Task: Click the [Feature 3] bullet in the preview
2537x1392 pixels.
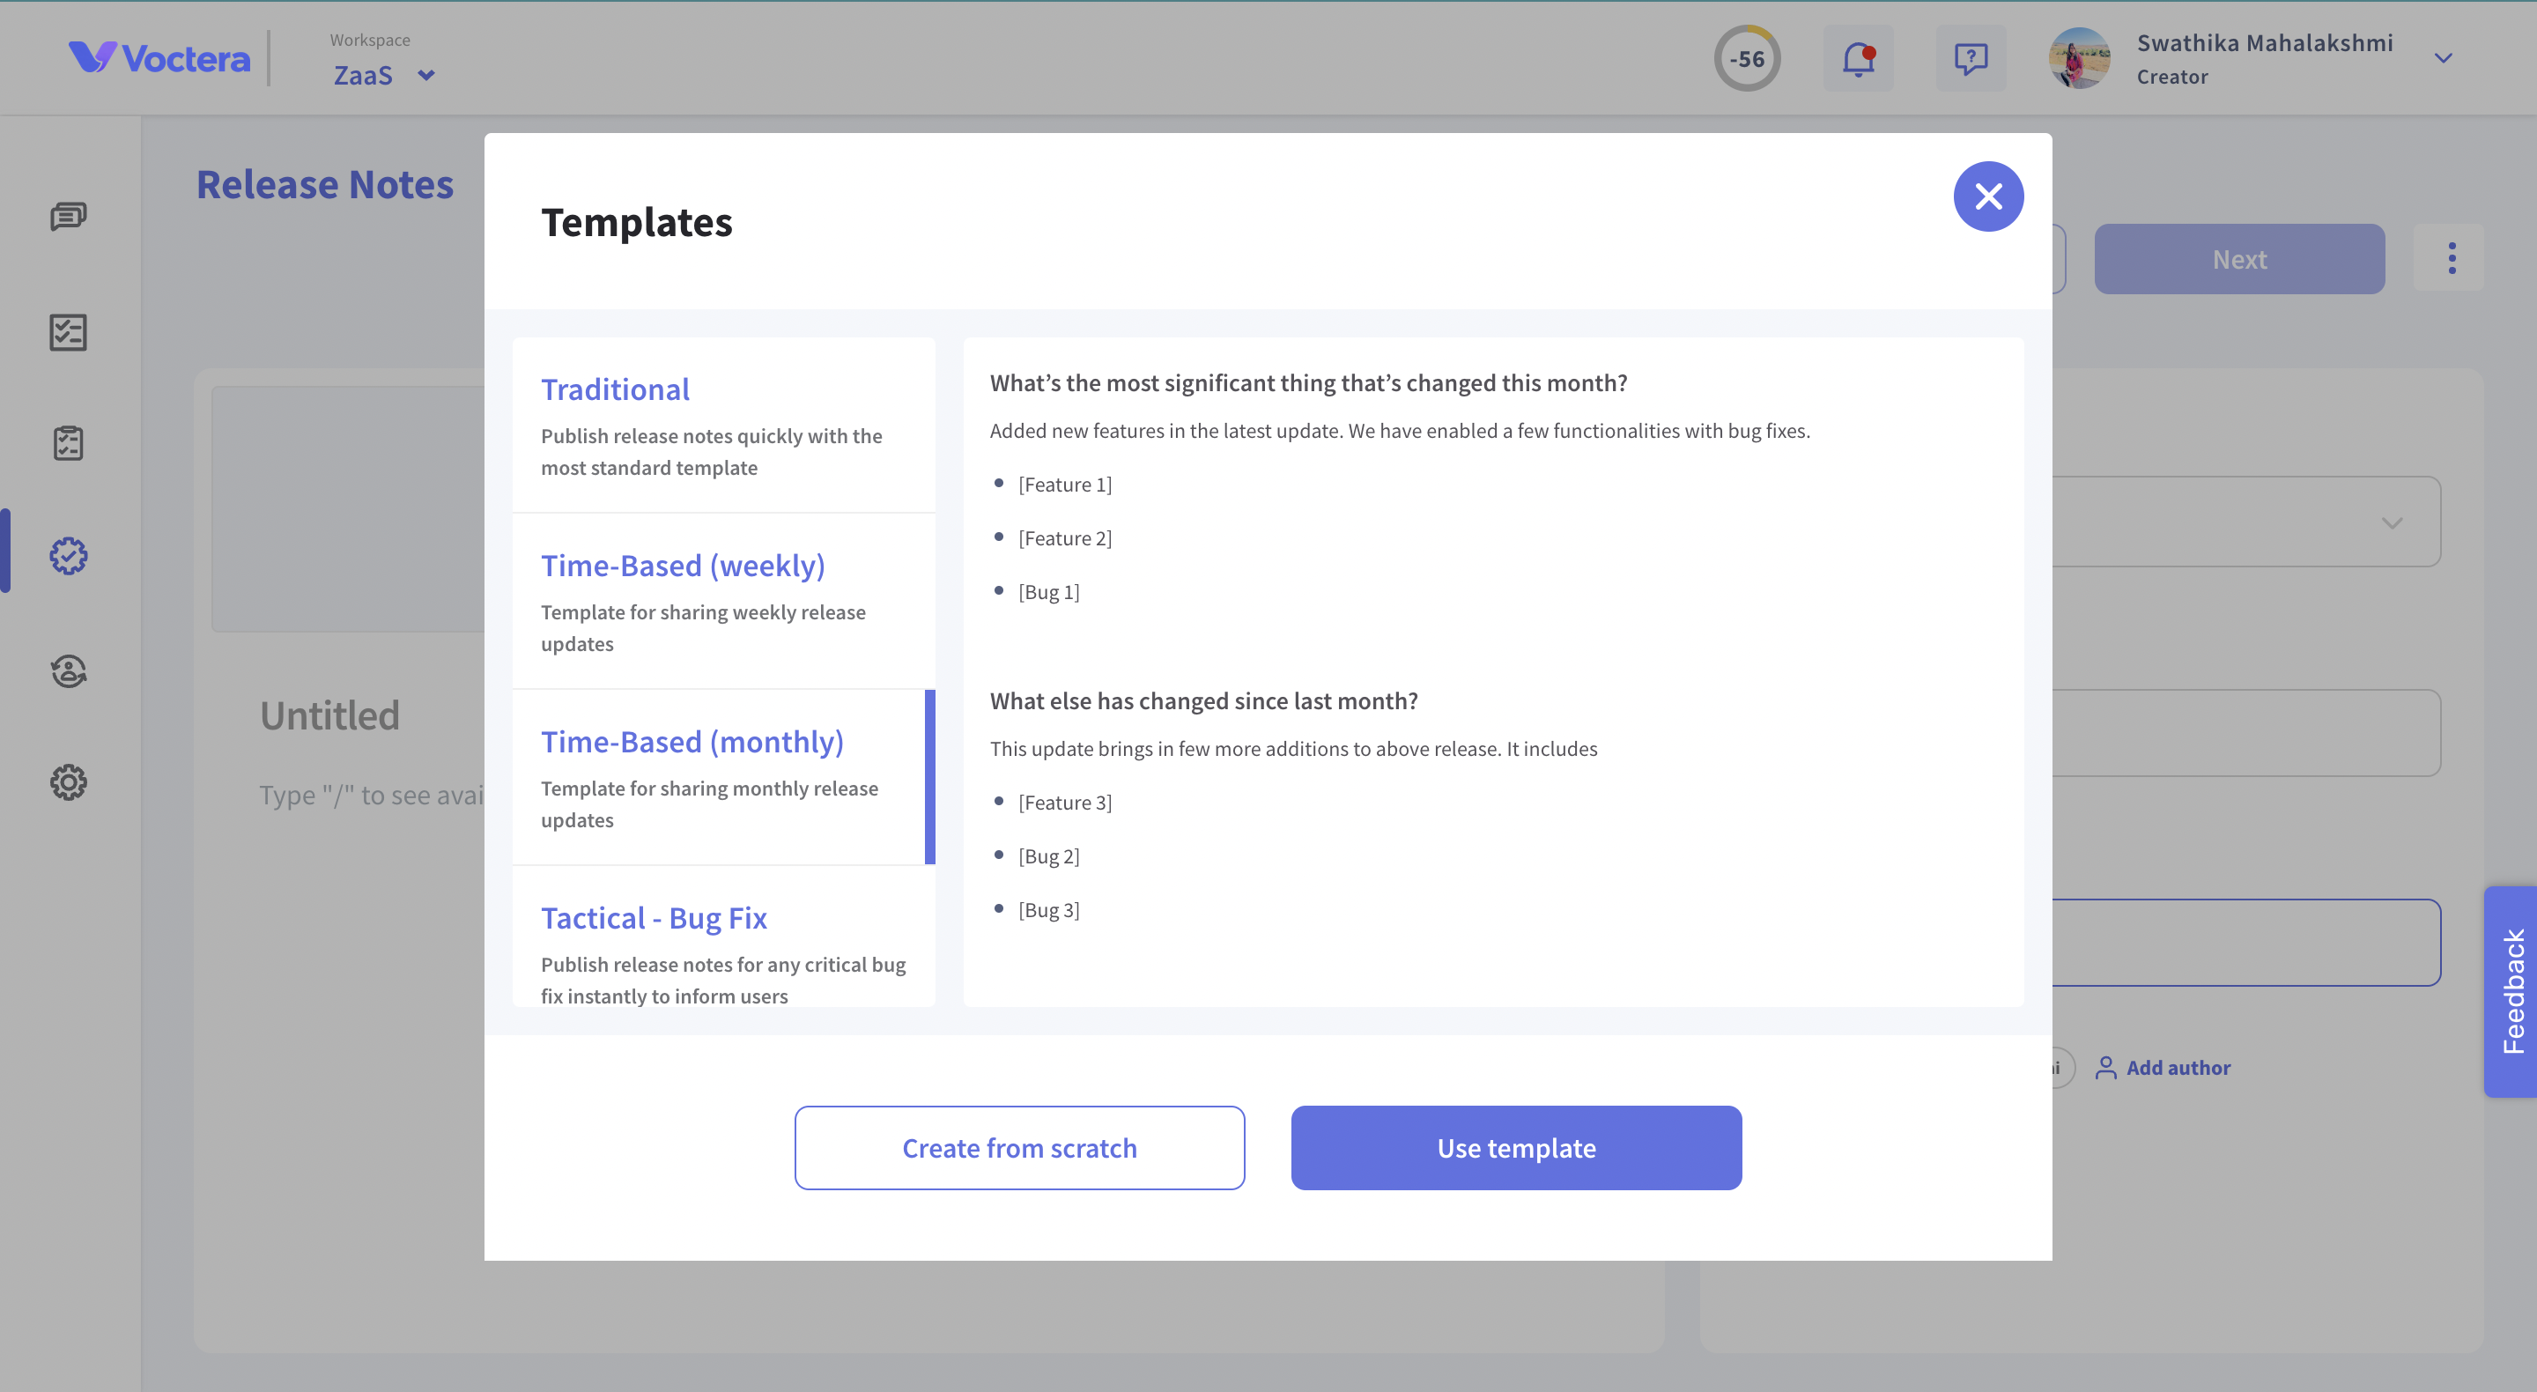Action: click(x=1065, y=803)
